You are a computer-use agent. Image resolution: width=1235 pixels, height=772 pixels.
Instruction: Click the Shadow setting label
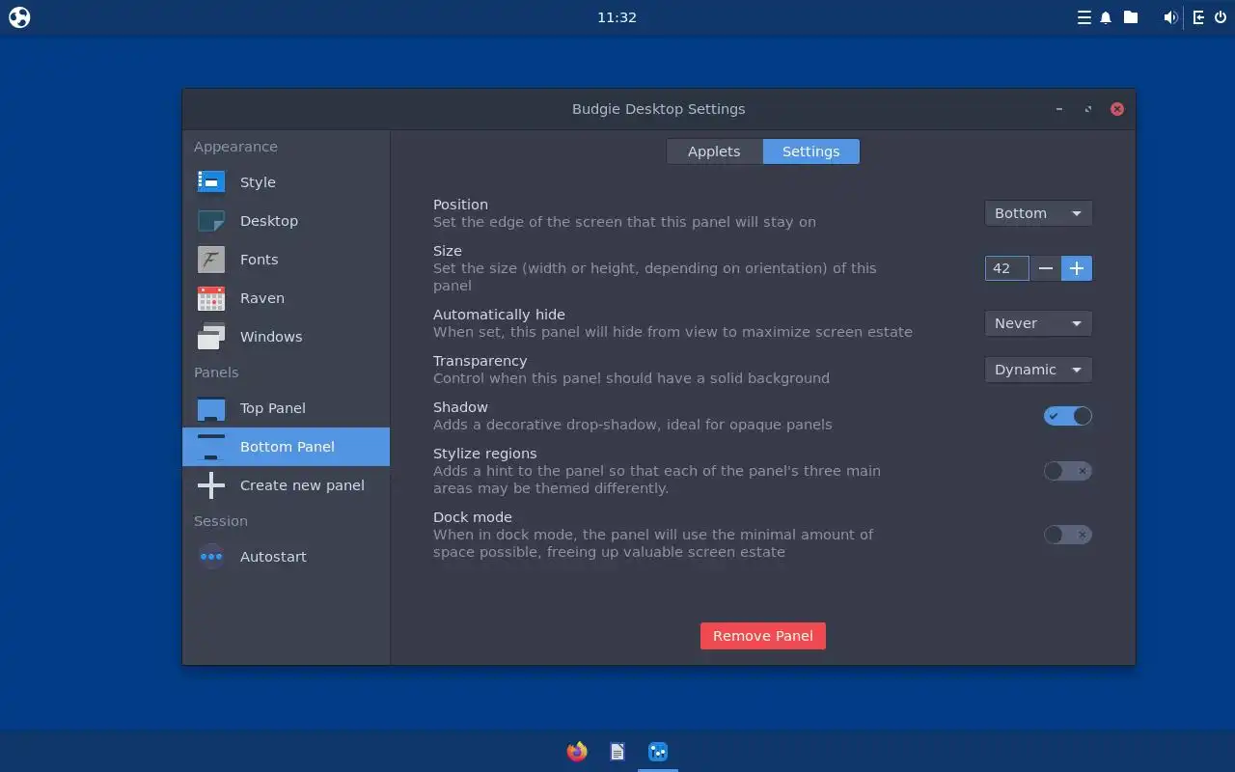(460, 407)
